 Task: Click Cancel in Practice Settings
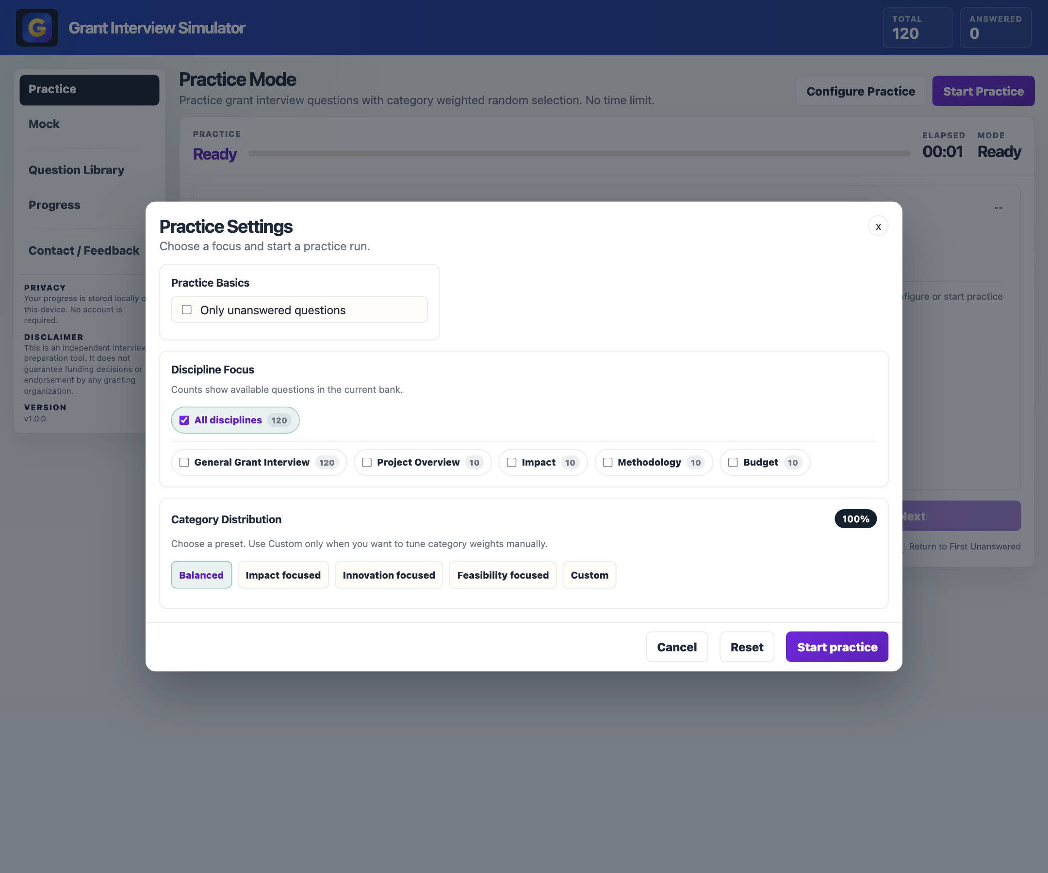click(x=677, y=647)
